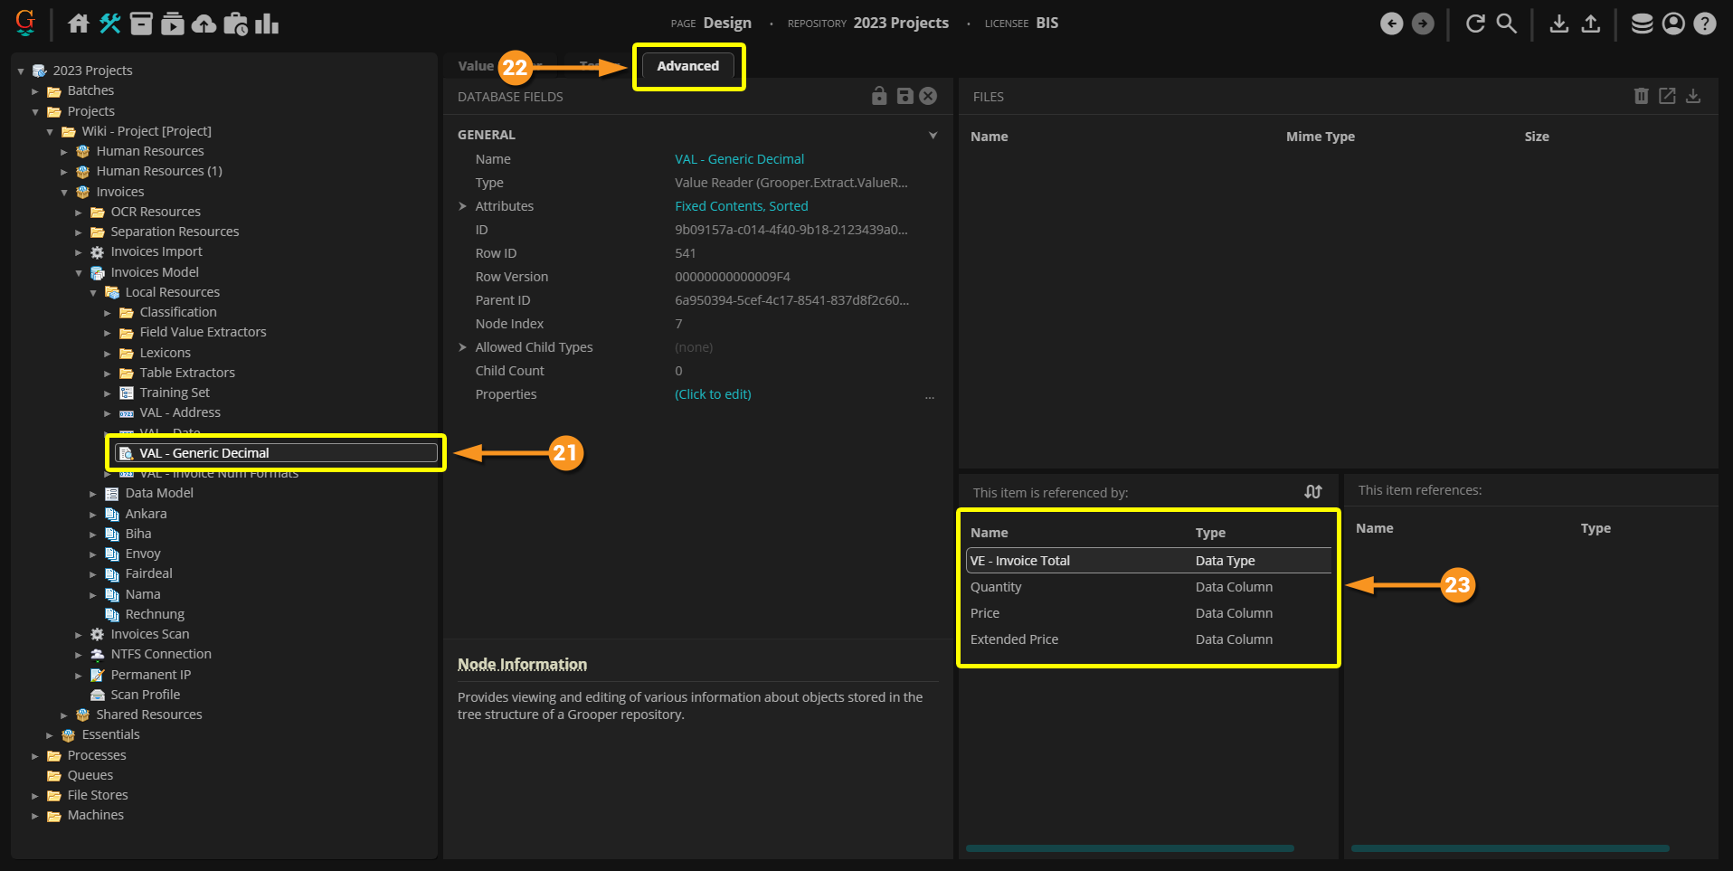Click the '(Click to edit)' Properties link
Screen dimensions: 1733x871
click(x=713, y=394)
